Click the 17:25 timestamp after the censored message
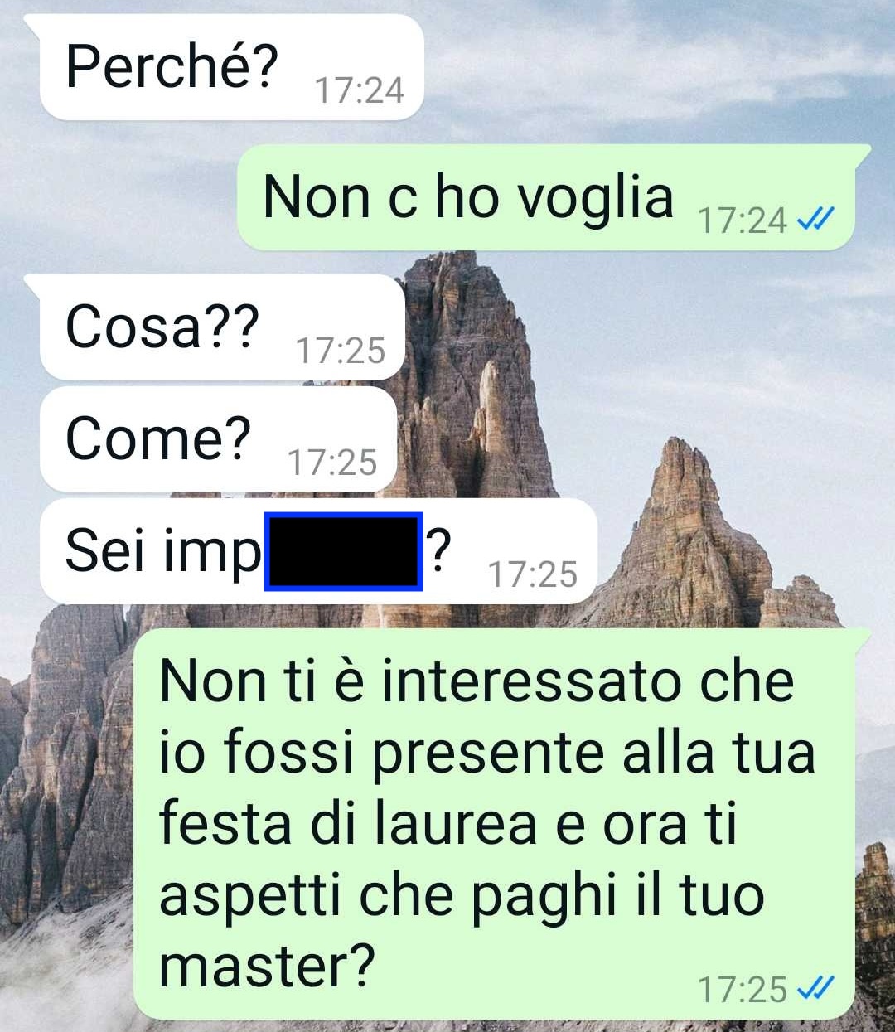The image size is (895, 1032). (x=533, y=574)
